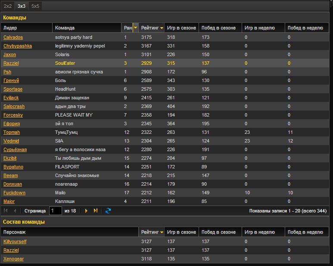
Task: Open Razziel link in teams table
Action: coord(11,63)
